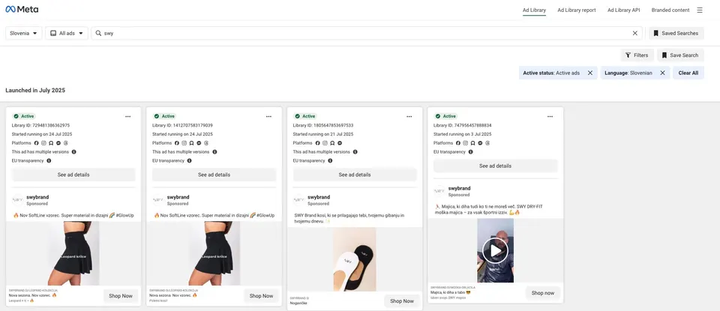Show EU transparency info on 21 Jul 2025 ad
This screenshot has width=720, height=311.
point(330,160)
